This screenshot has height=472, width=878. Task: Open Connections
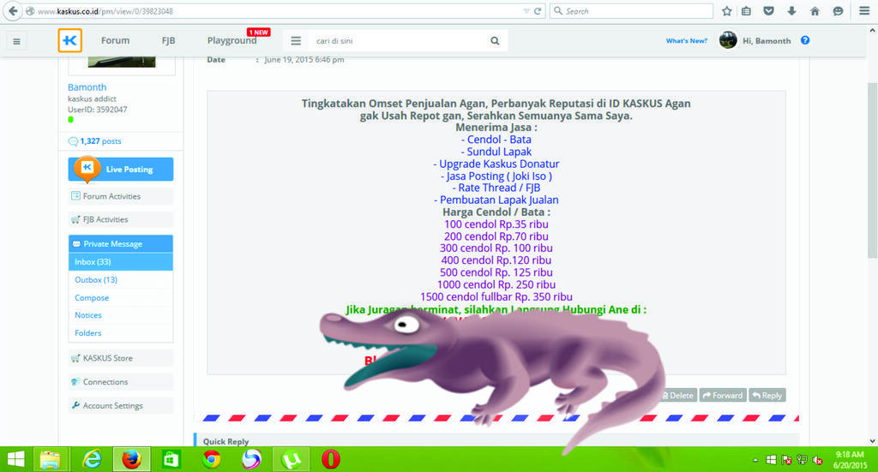tap(121, 382)
